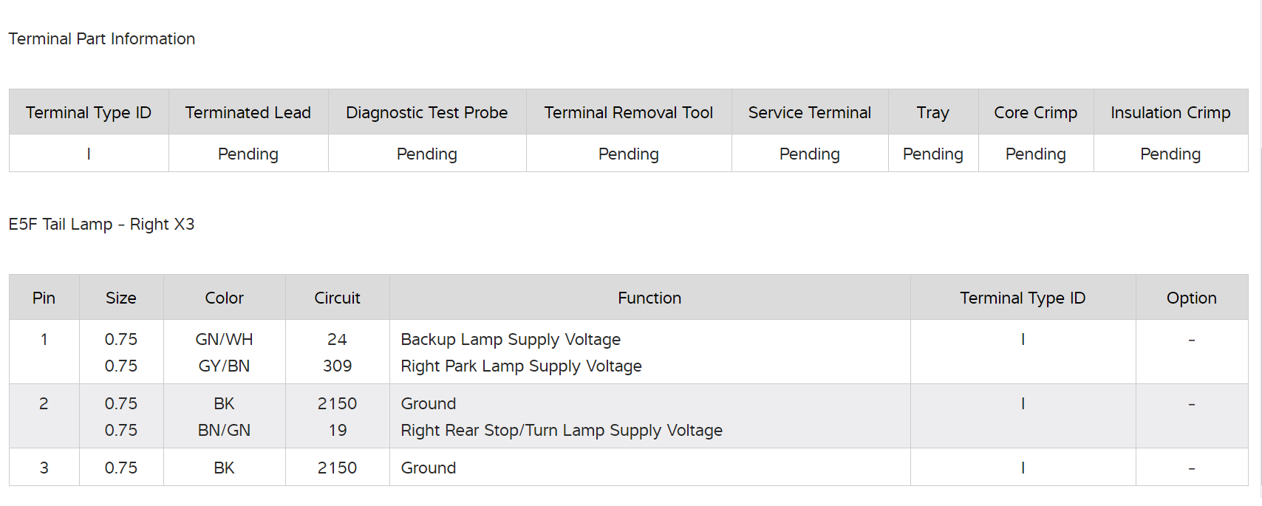Click the BN/GN color cell

[x=224, y=431]
